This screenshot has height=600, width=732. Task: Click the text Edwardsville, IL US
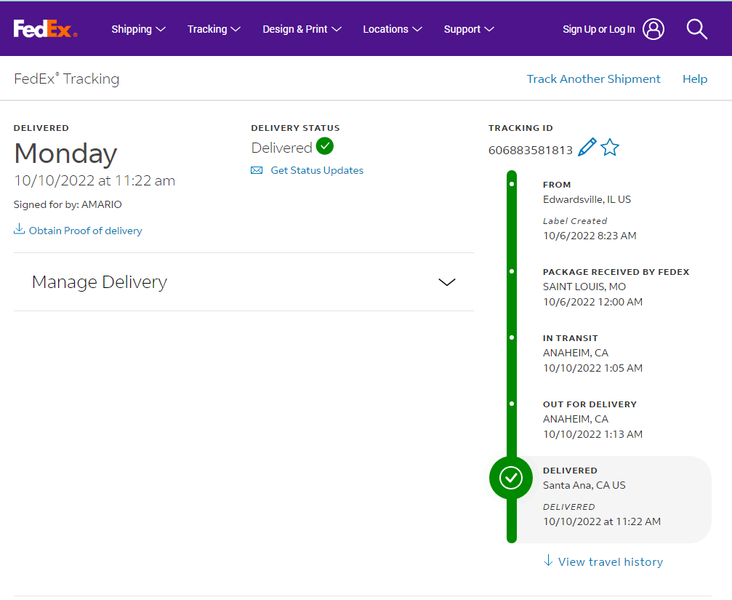(587, 199)
